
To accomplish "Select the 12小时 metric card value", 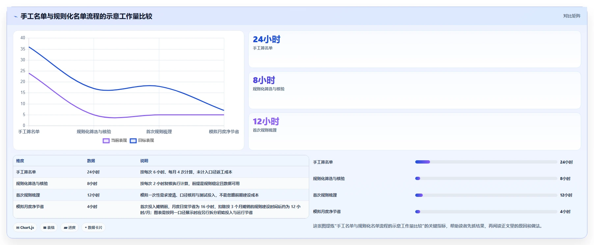I will 266,122.
